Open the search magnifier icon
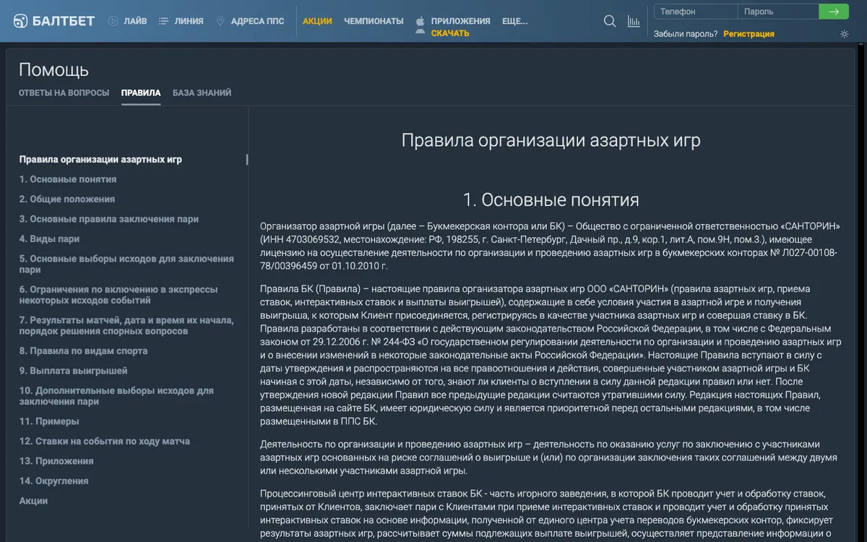 click(610, 21)
